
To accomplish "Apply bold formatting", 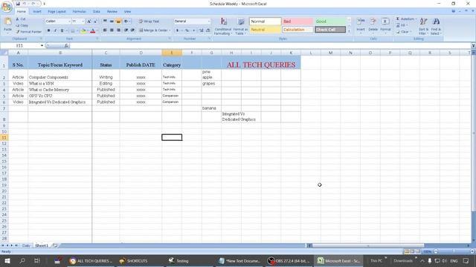I will click(48, 30).
